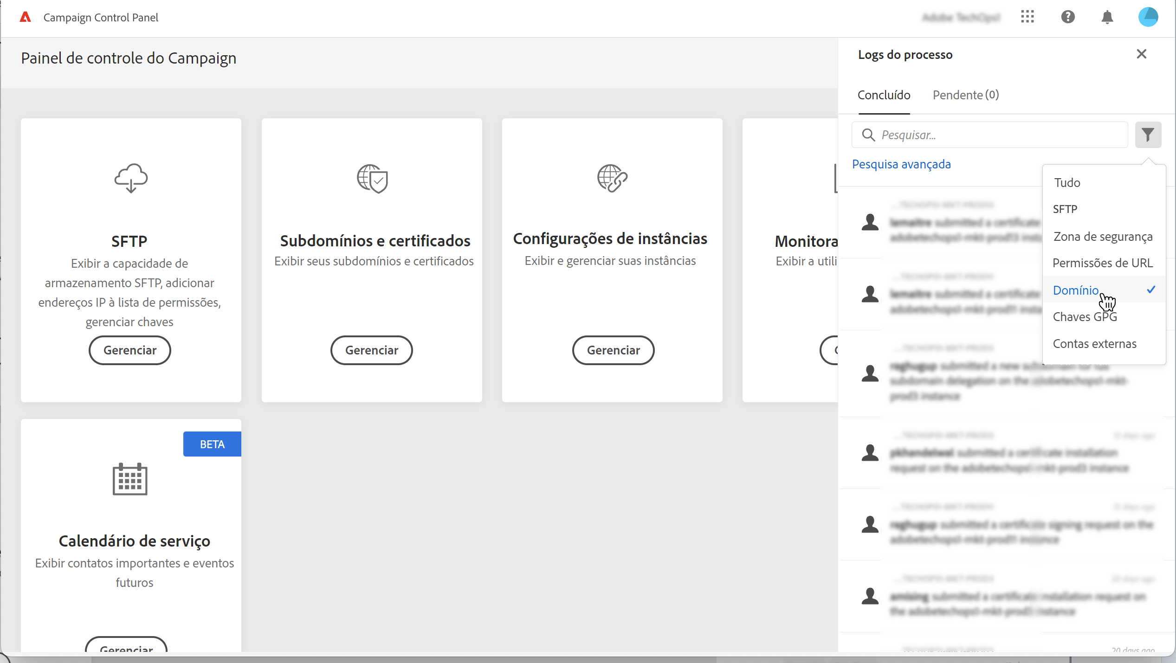Choose Chaves GPG filter option
The height and width of the screenshot is (663, 1176).
[x=1085, y=317]
